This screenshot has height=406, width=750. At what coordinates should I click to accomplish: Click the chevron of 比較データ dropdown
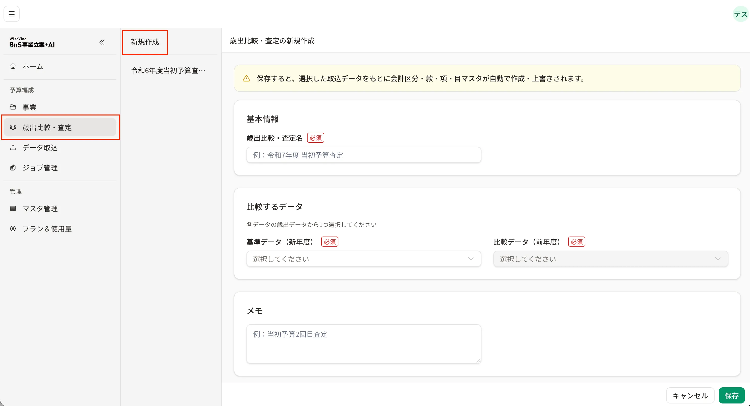coord(717,259)
